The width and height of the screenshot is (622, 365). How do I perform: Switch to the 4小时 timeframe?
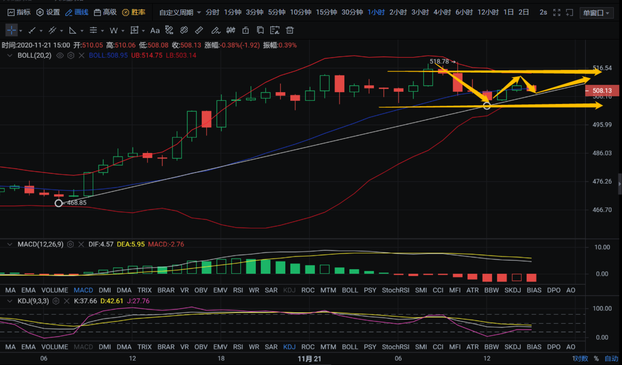[x=442, y=12]
